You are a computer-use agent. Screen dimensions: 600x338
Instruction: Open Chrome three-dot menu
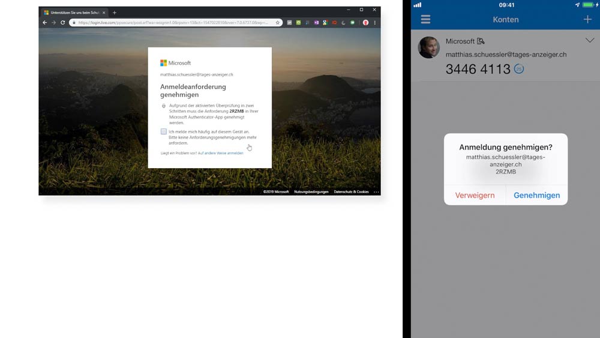374,23
